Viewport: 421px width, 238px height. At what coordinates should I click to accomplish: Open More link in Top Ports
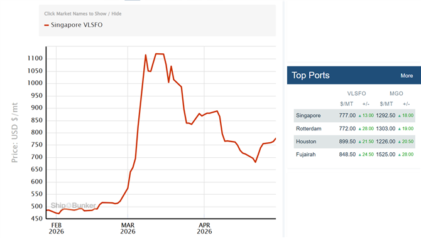point(407,76)
